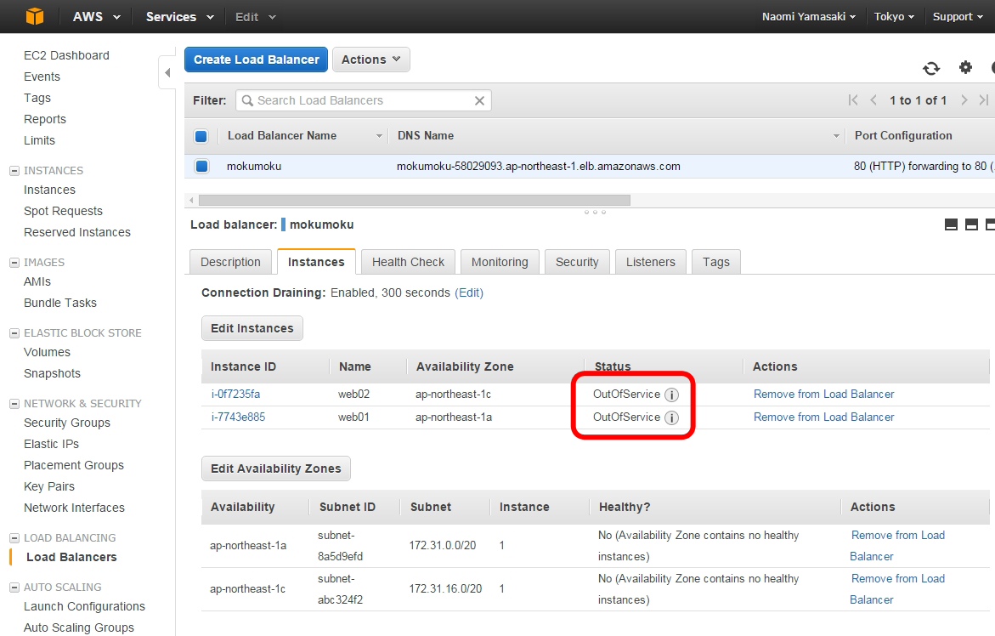Viewport: 995px width, 636px height.
Task: Open instance i-7743e885 link
Action: tap(238, 417)
